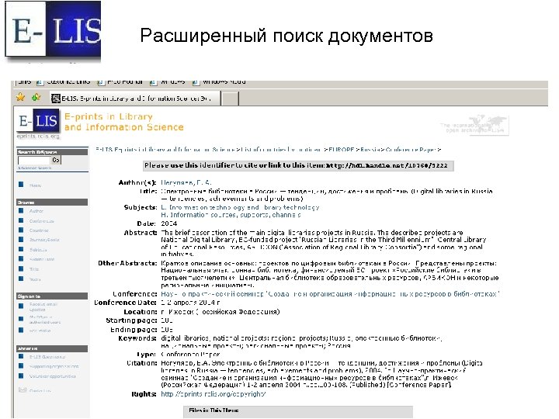Click the Type value Conference Paper
559x419 pixels.
tap(190, 355)
